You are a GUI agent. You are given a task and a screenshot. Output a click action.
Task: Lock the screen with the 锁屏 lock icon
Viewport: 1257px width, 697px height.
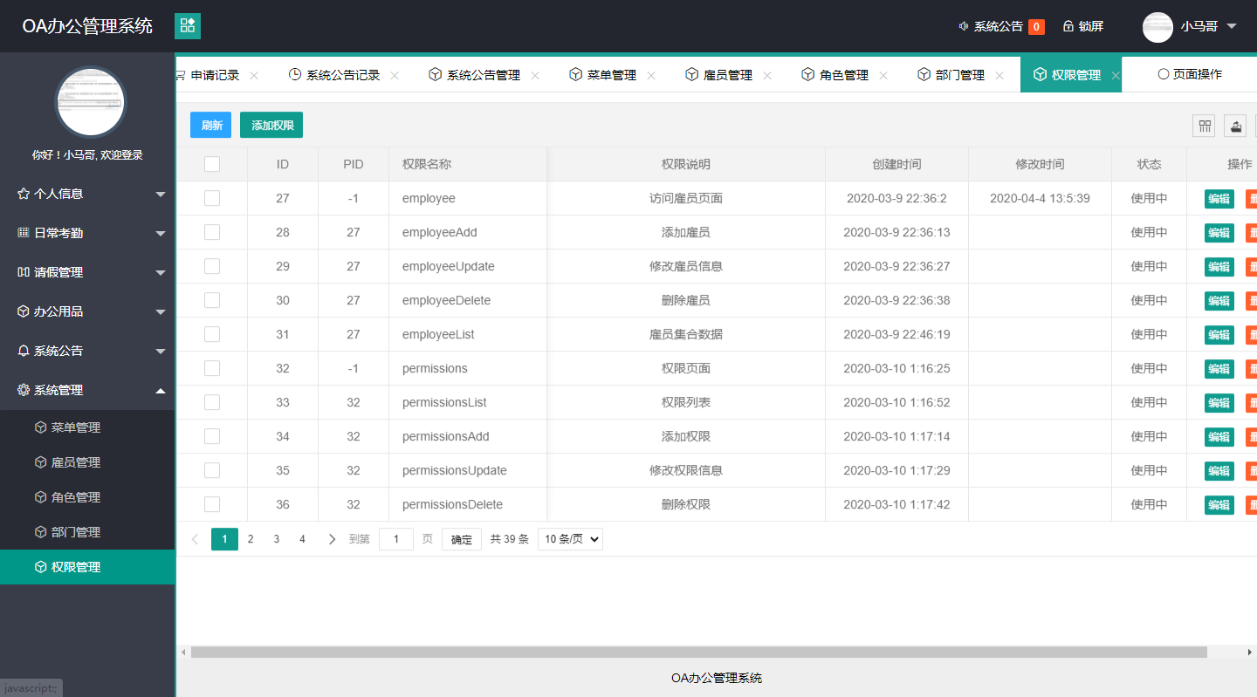point(1070,26)
